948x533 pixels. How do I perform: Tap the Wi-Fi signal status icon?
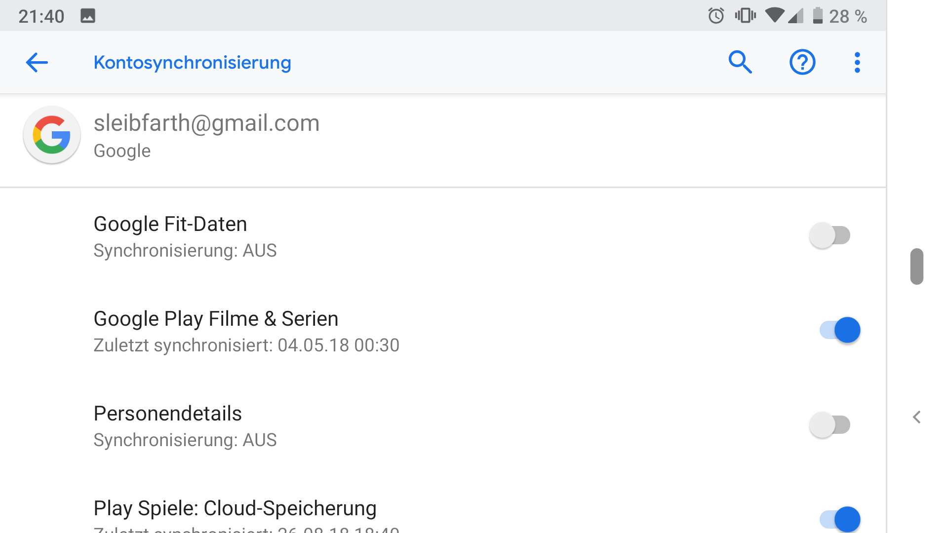point(774,16)
